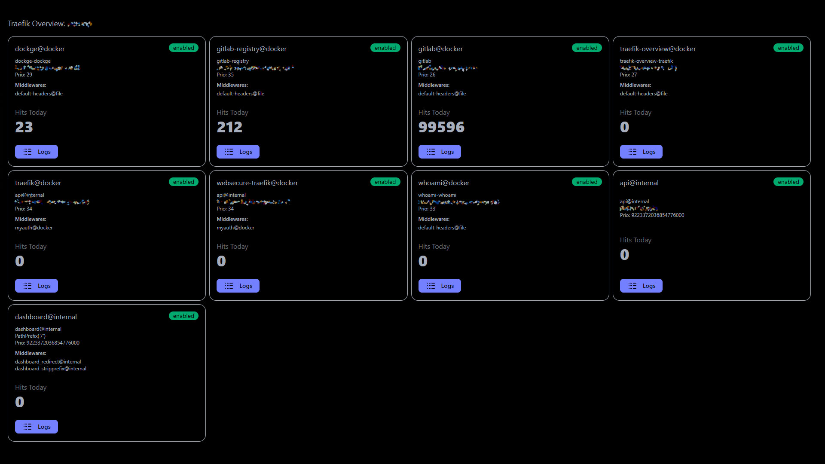Viewport: 825px width, 464px height.
Task: Click default-headers@file middleware on traefik-overview card
Action: pos(643,94)
